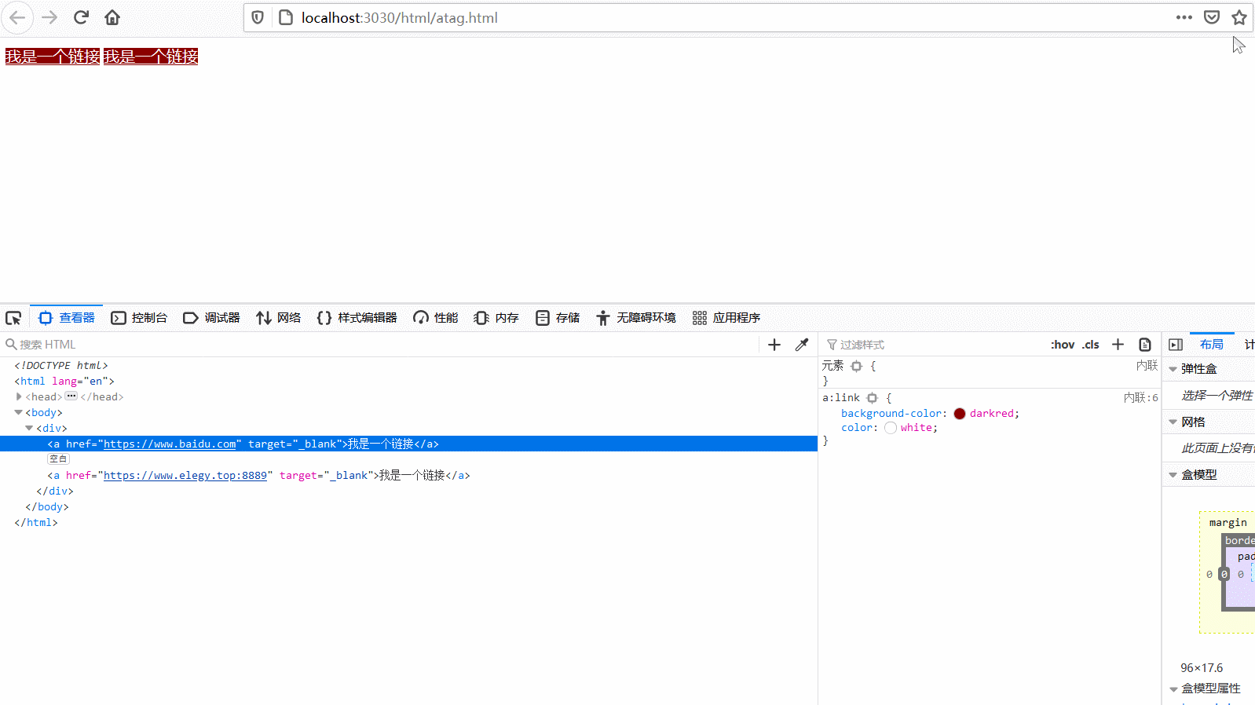Open the https://www.baidu.com href link
The height and width of the screenshot is (705, 1255).
coord(170,444)
